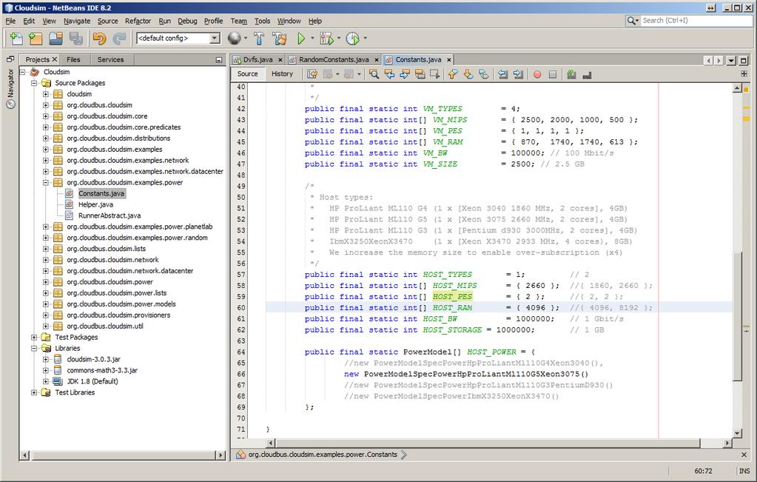
Task: Click the Open Project toolbar icon
Action: click(x=56, y=39)
